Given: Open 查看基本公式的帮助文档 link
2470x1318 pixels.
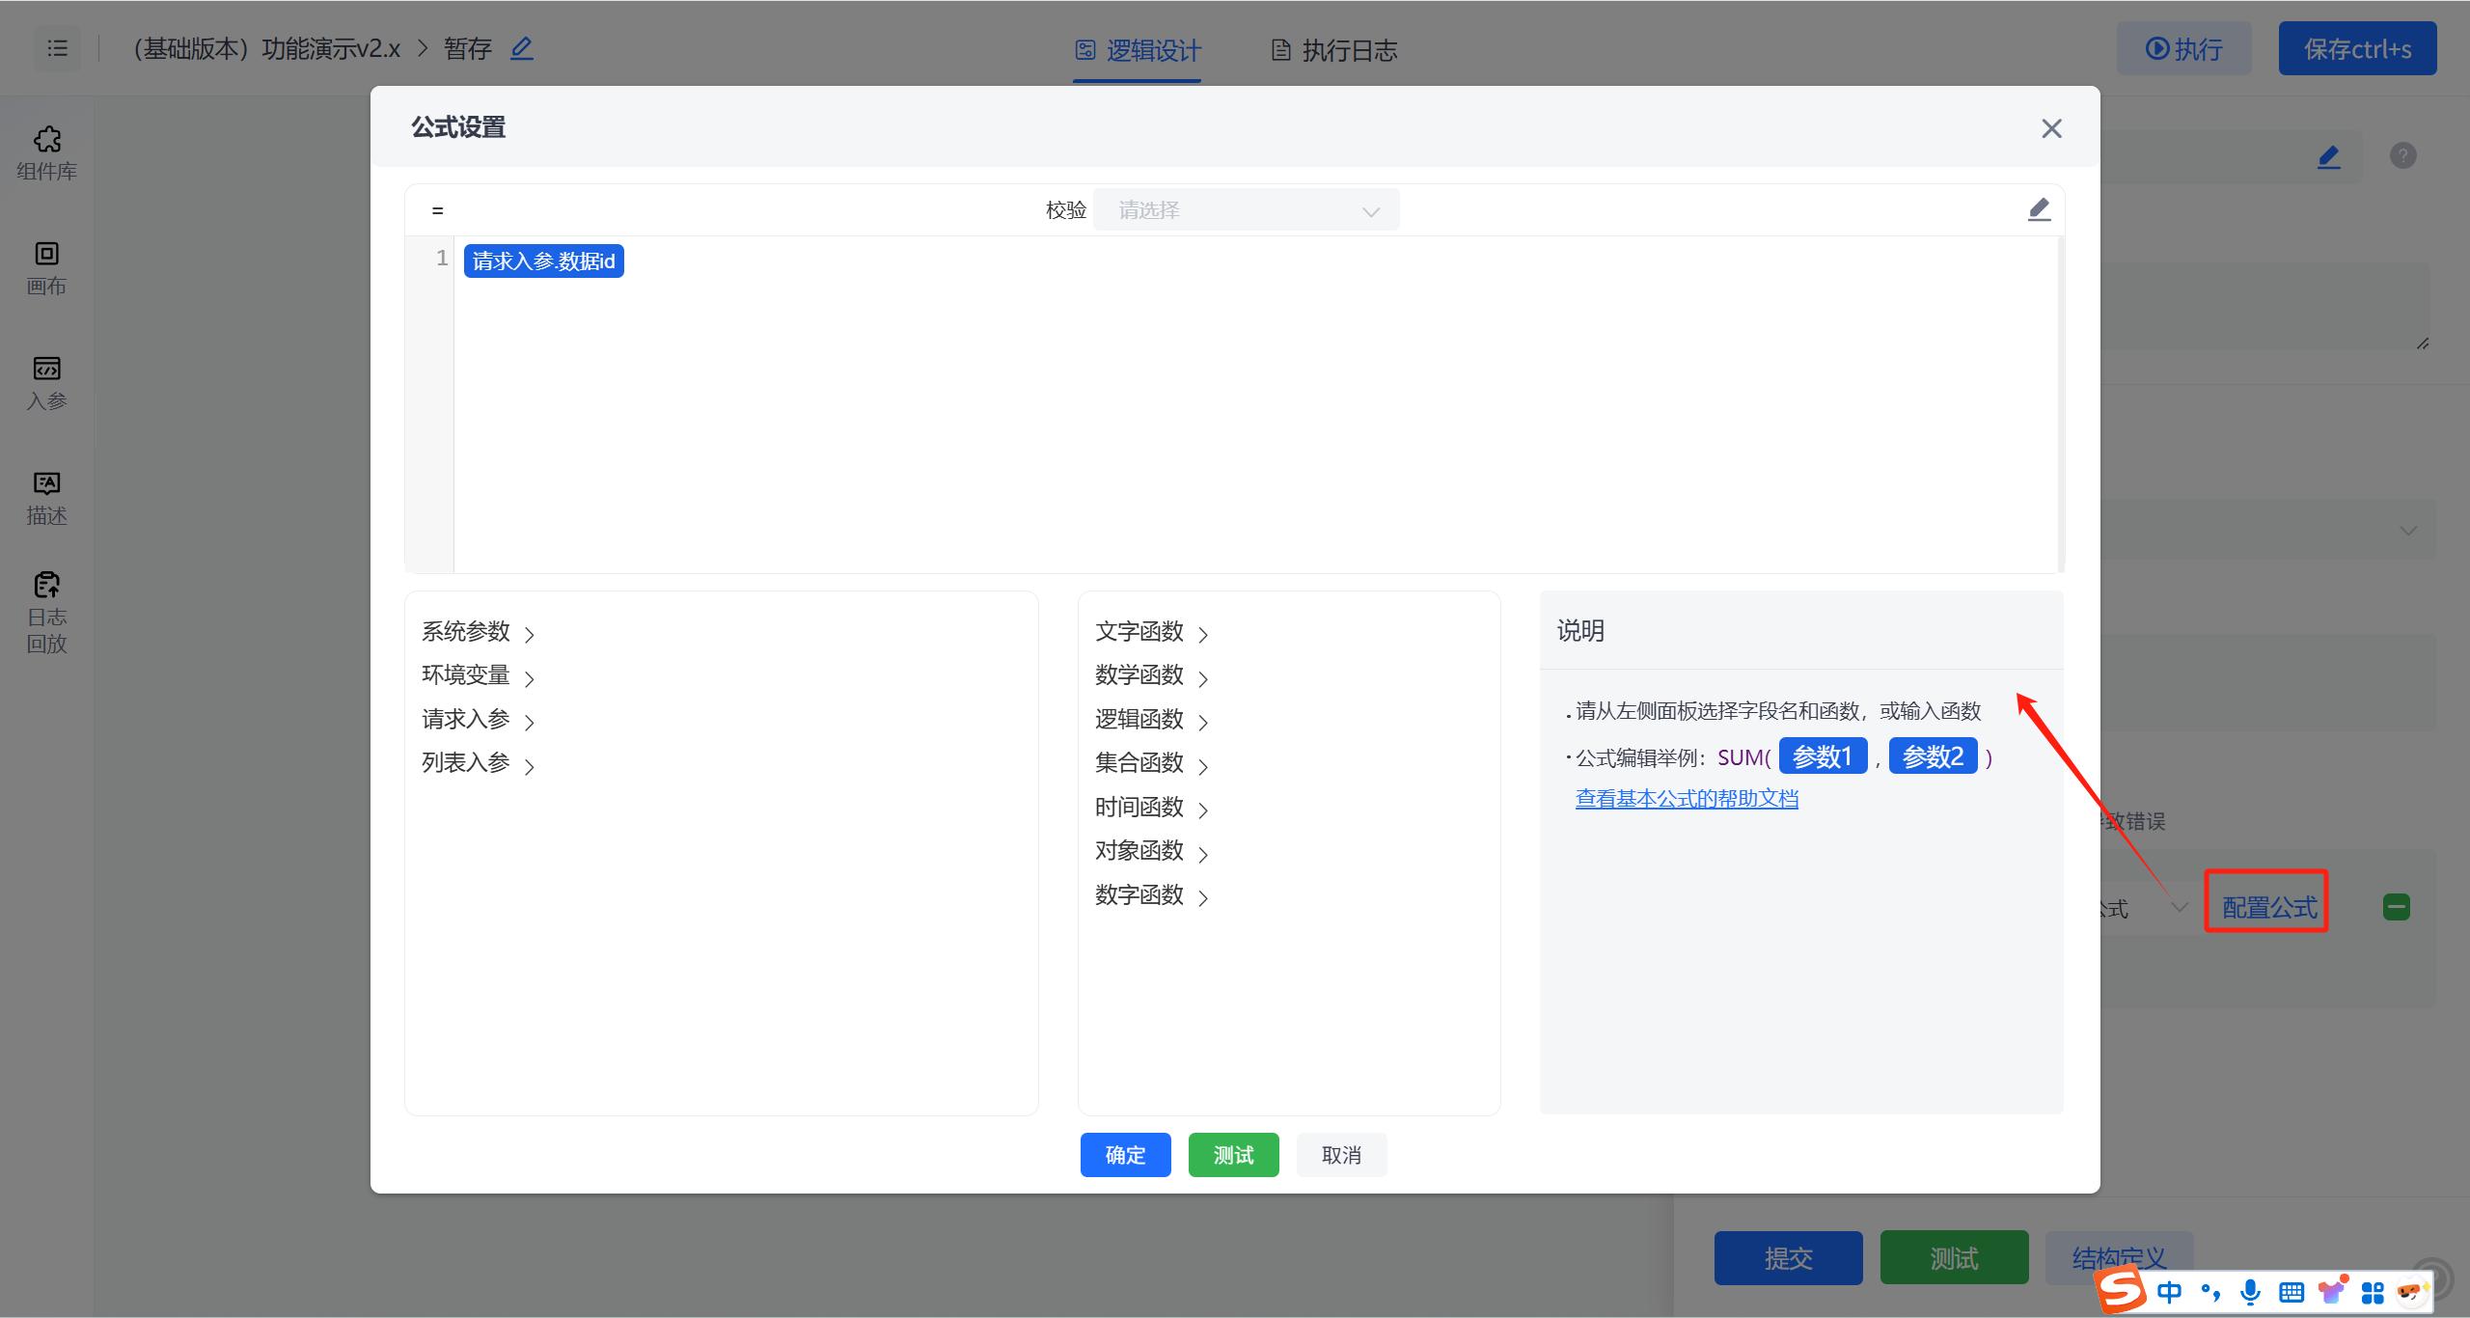Looking at the screenshot, I should [x=1687, y=799].
